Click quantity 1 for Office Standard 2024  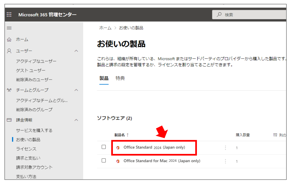[237, 148]
